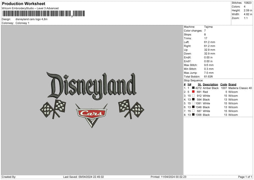Click the Total Bobbin value 61.63ft
The height and width of the screenshot is (180, 254).
(208, 76)
